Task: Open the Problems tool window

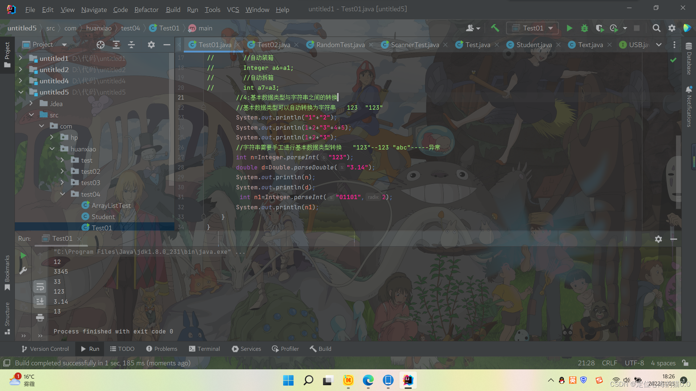Action: 162,349
